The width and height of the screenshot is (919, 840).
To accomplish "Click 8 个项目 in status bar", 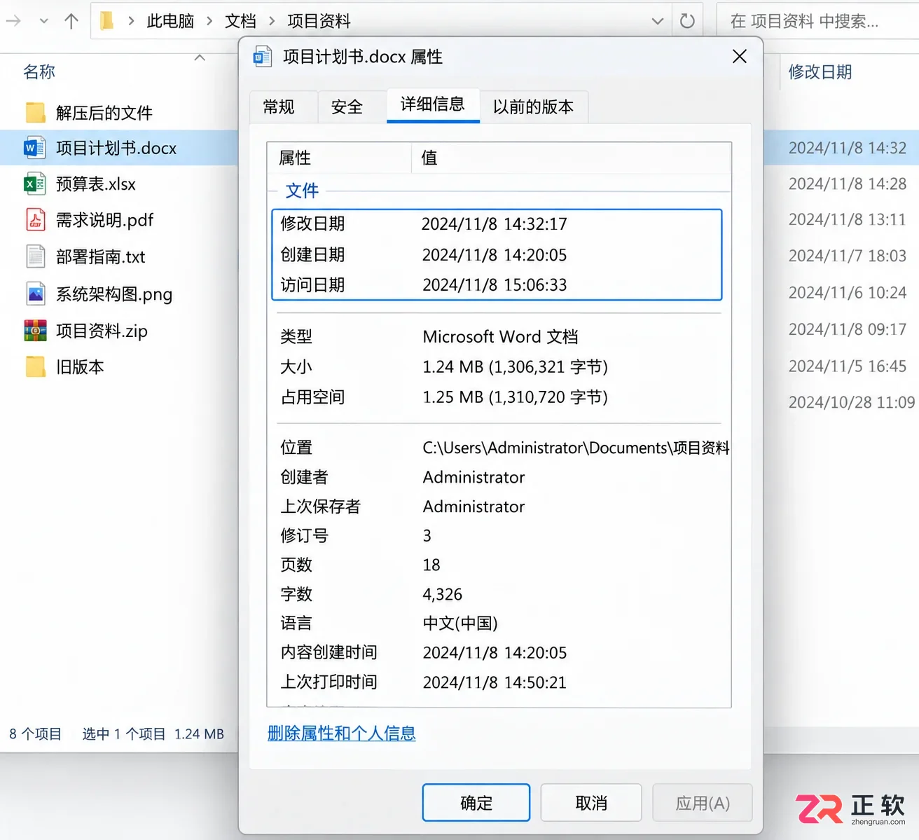I will coord(36,734).
